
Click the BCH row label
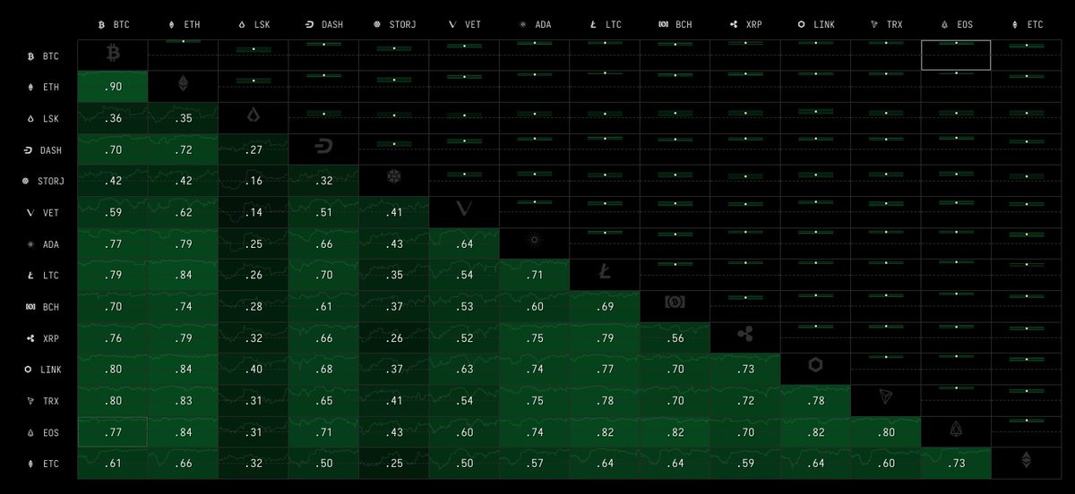(x=44, y=307)
